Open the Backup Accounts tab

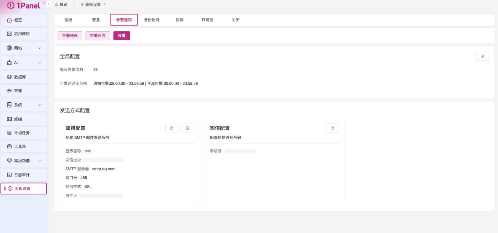tap(152, 20)
